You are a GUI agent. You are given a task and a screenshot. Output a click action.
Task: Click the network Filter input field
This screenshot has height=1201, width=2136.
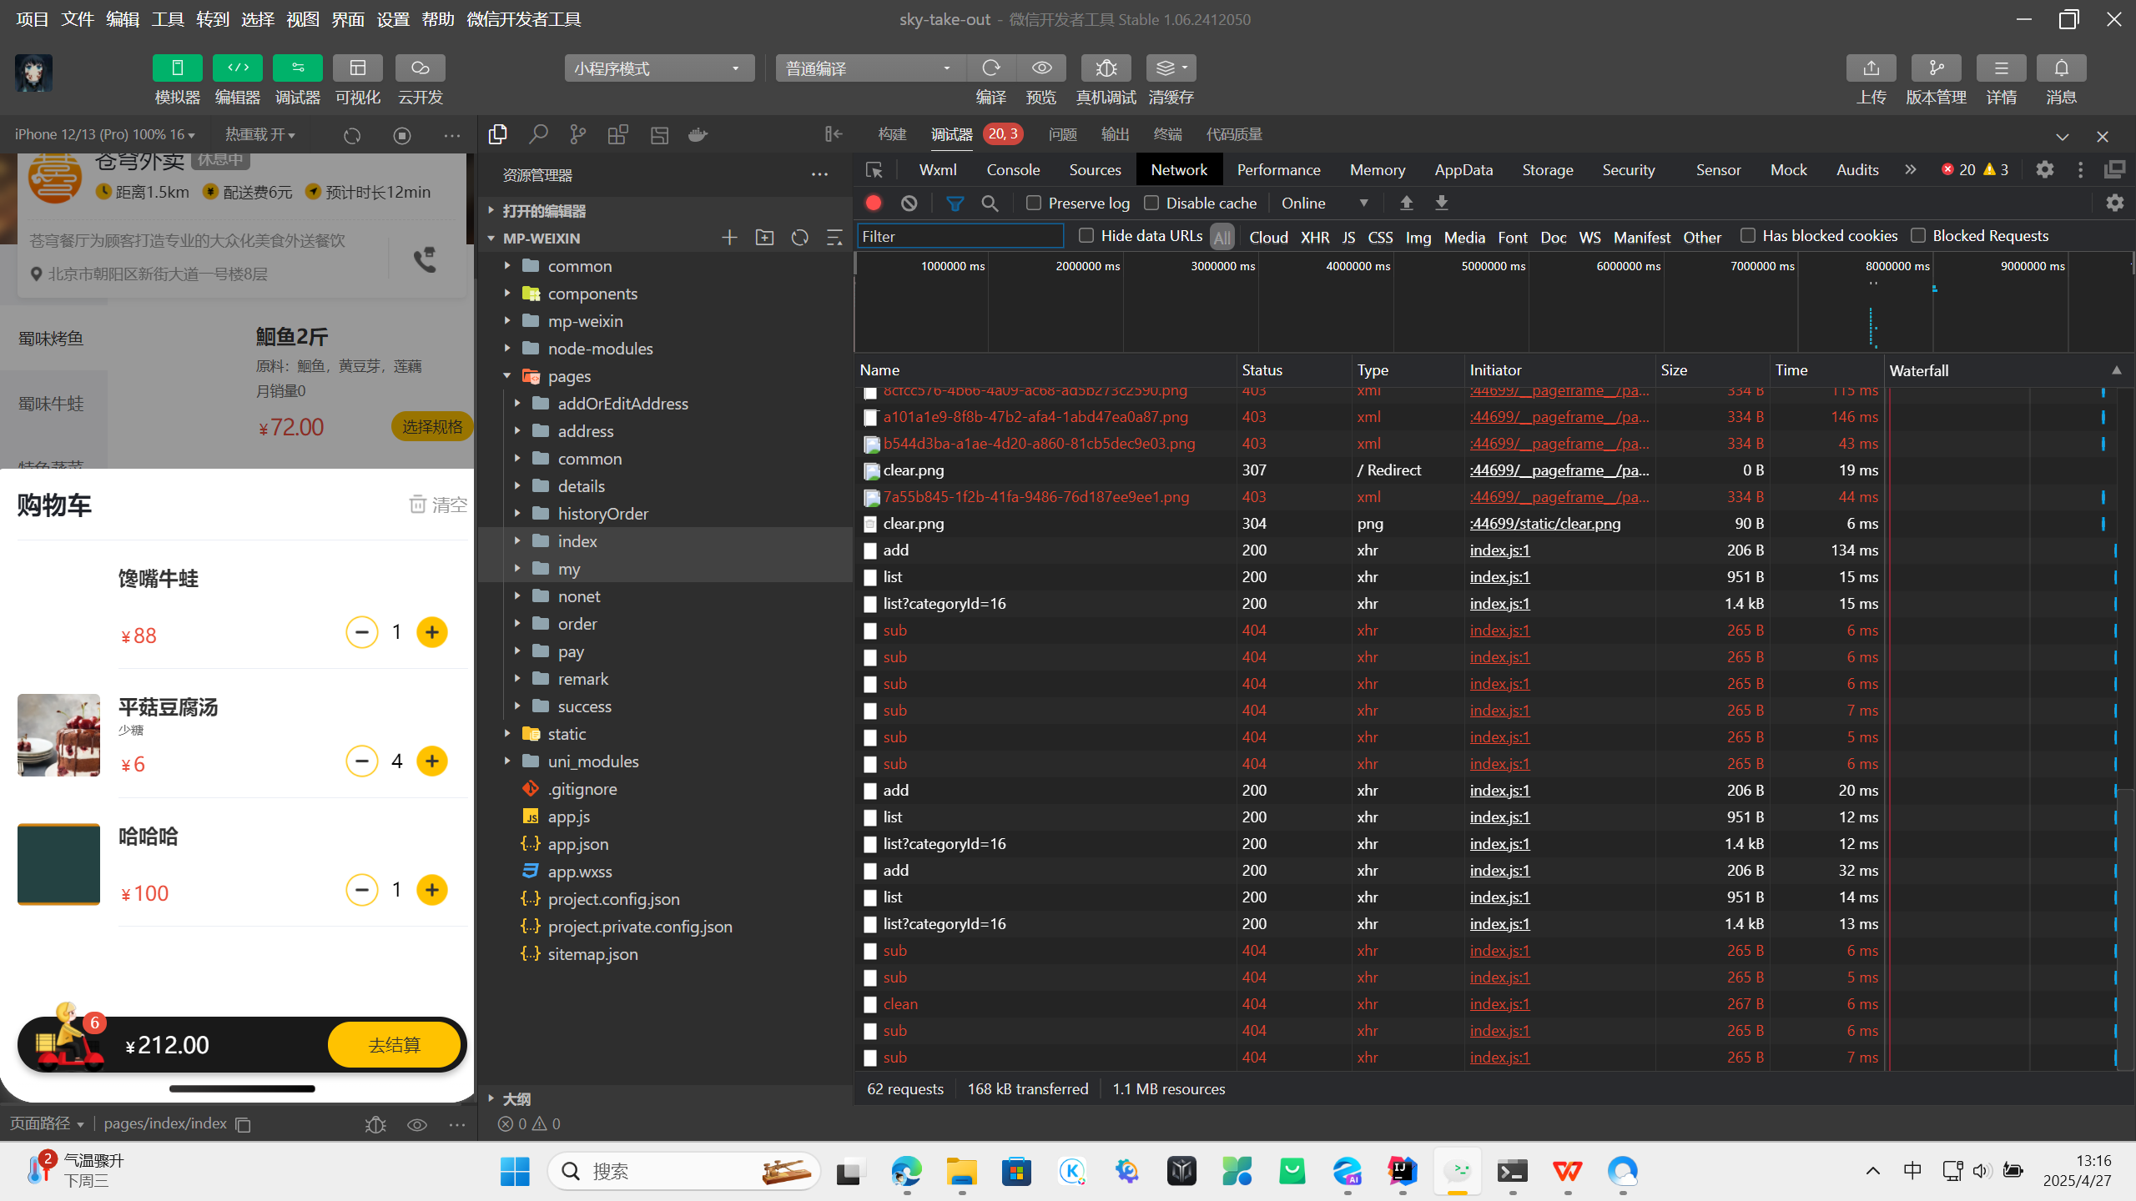click(960, 237)
